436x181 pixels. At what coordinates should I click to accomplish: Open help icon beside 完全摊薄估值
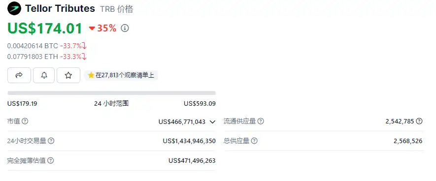click(51, 160)
